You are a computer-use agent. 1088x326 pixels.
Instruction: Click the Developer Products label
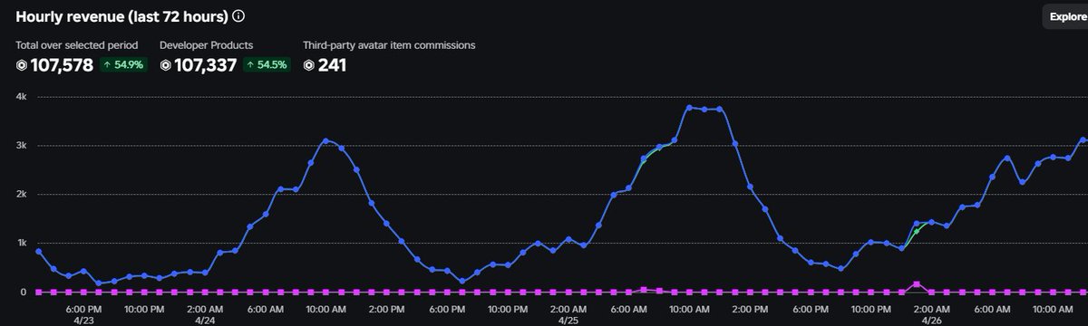[207, 44]
